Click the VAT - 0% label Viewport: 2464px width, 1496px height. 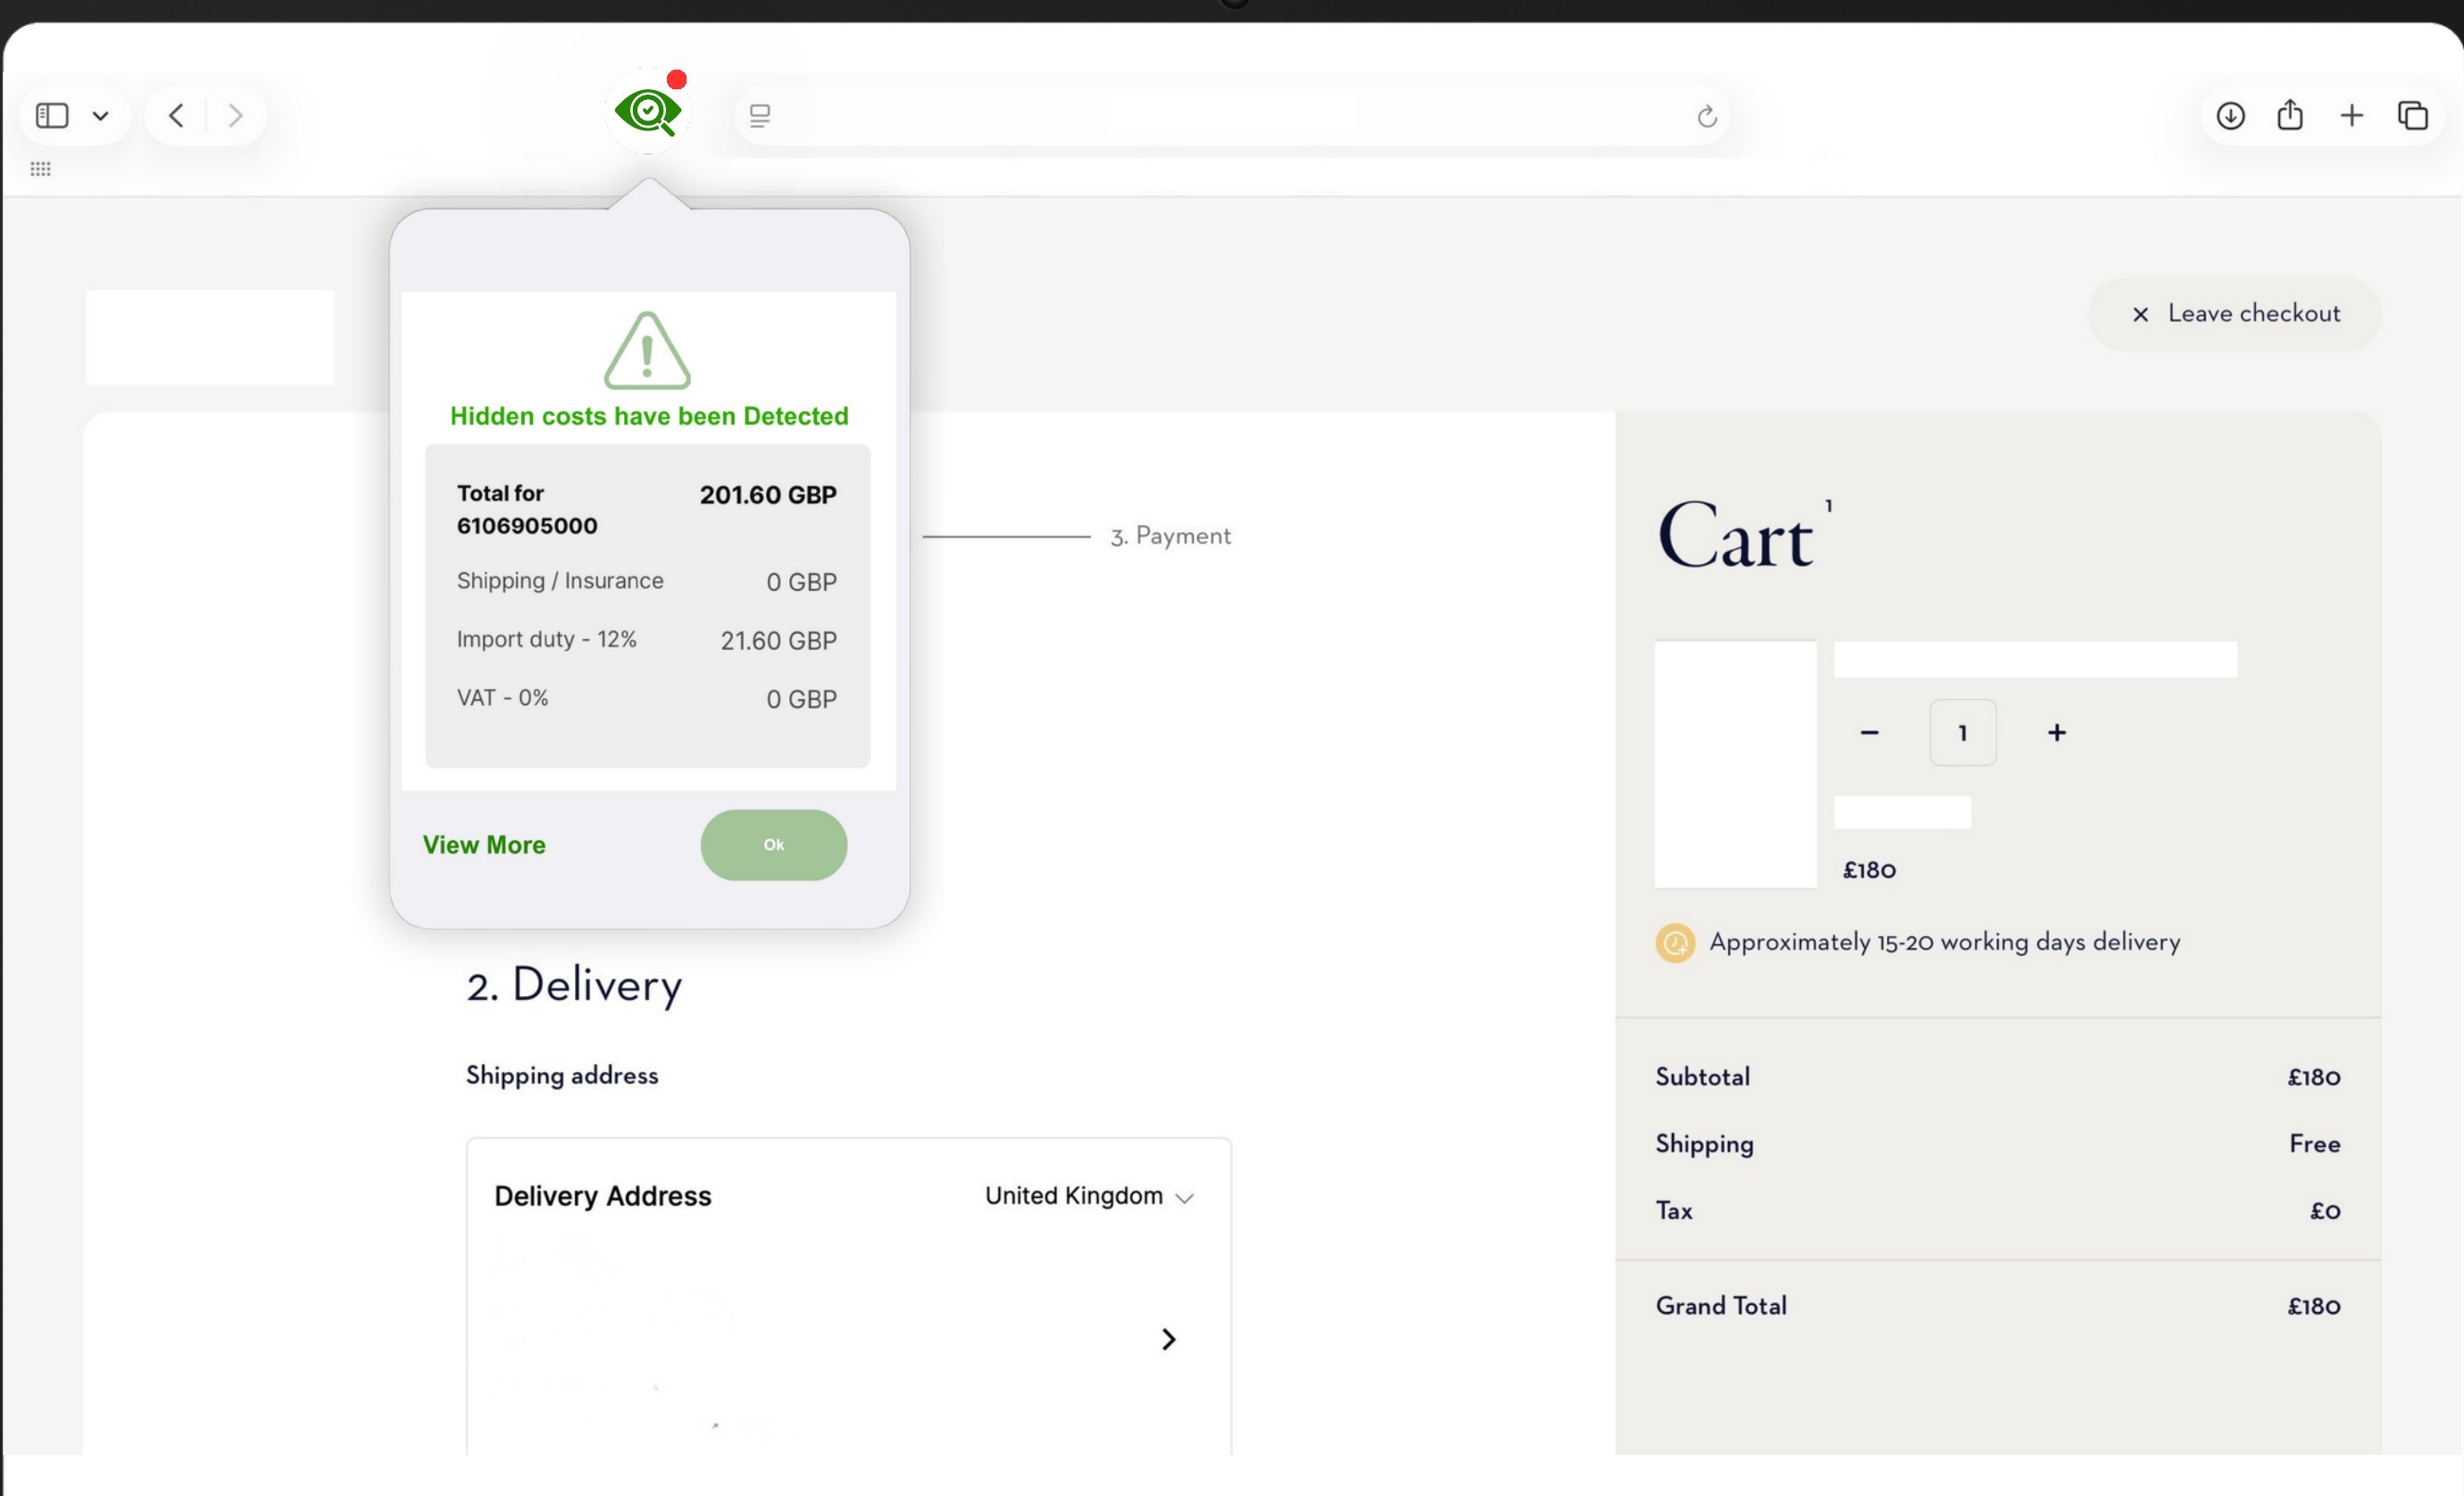[503, 698]
